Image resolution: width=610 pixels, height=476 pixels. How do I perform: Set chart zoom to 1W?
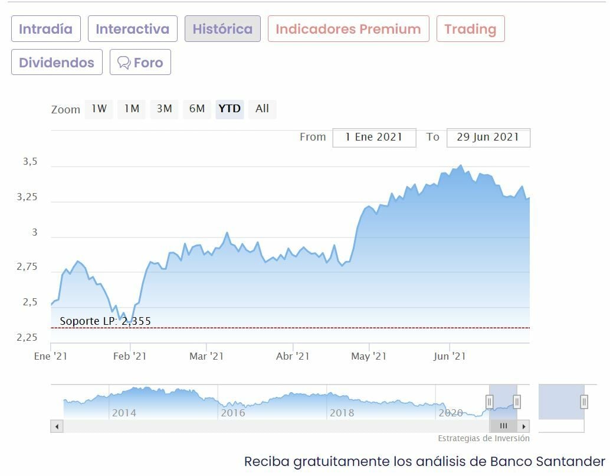pyautogui.click(x=99, y=109)
